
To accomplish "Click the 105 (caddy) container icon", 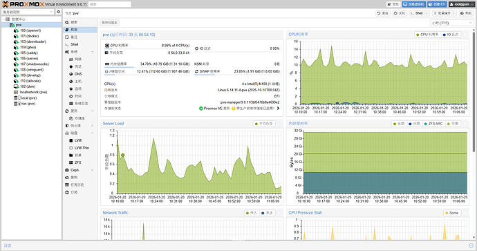I will [x=16, y=53].
